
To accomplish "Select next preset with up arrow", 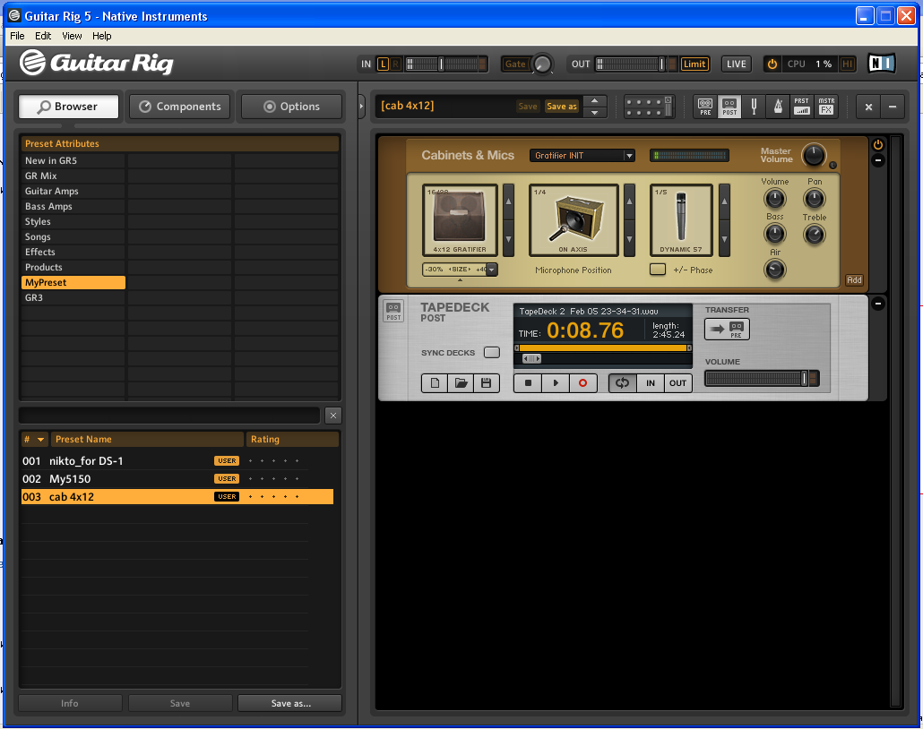I will 594,100.
